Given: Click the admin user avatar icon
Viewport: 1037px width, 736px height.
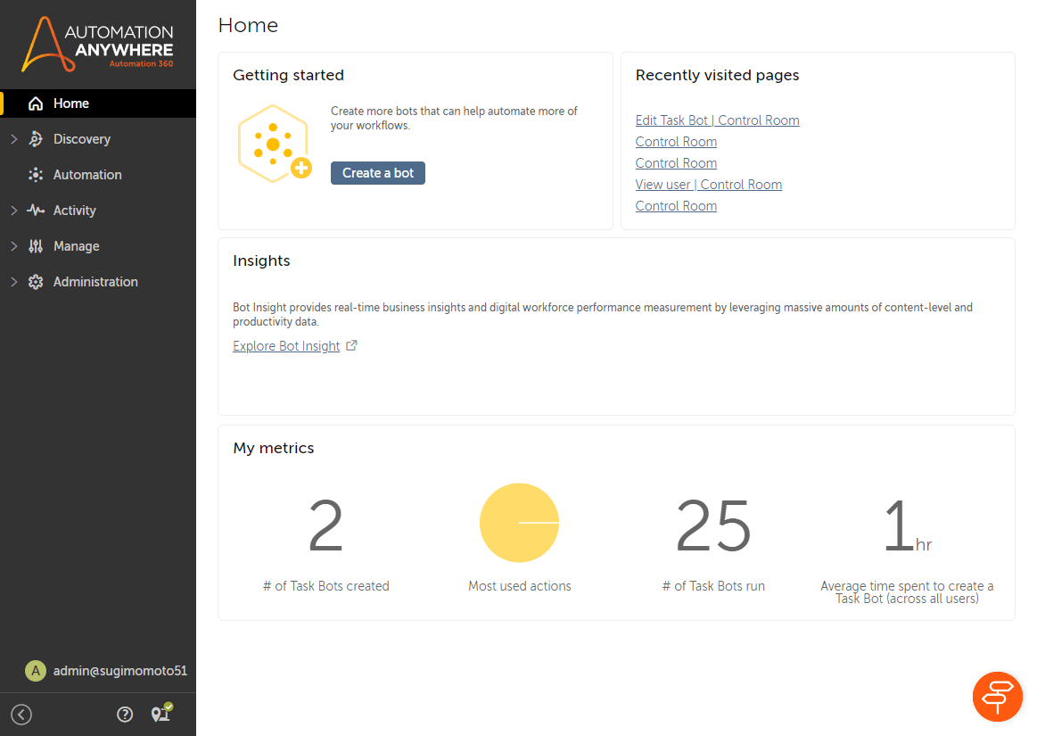Looking at the screenshot, I should coord(36,671).
